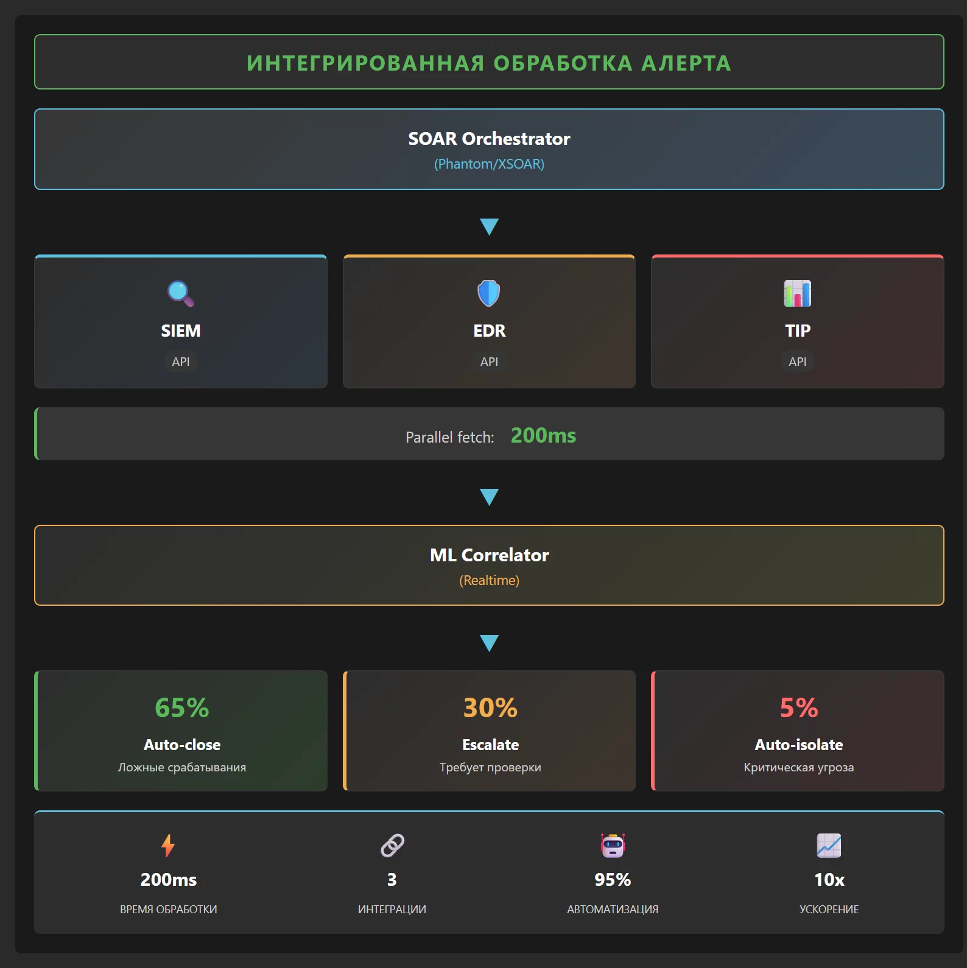This screenshot has width=967, height=968.
Task: Select the 65% Auto-close card
Action: [x=181, y=731]
